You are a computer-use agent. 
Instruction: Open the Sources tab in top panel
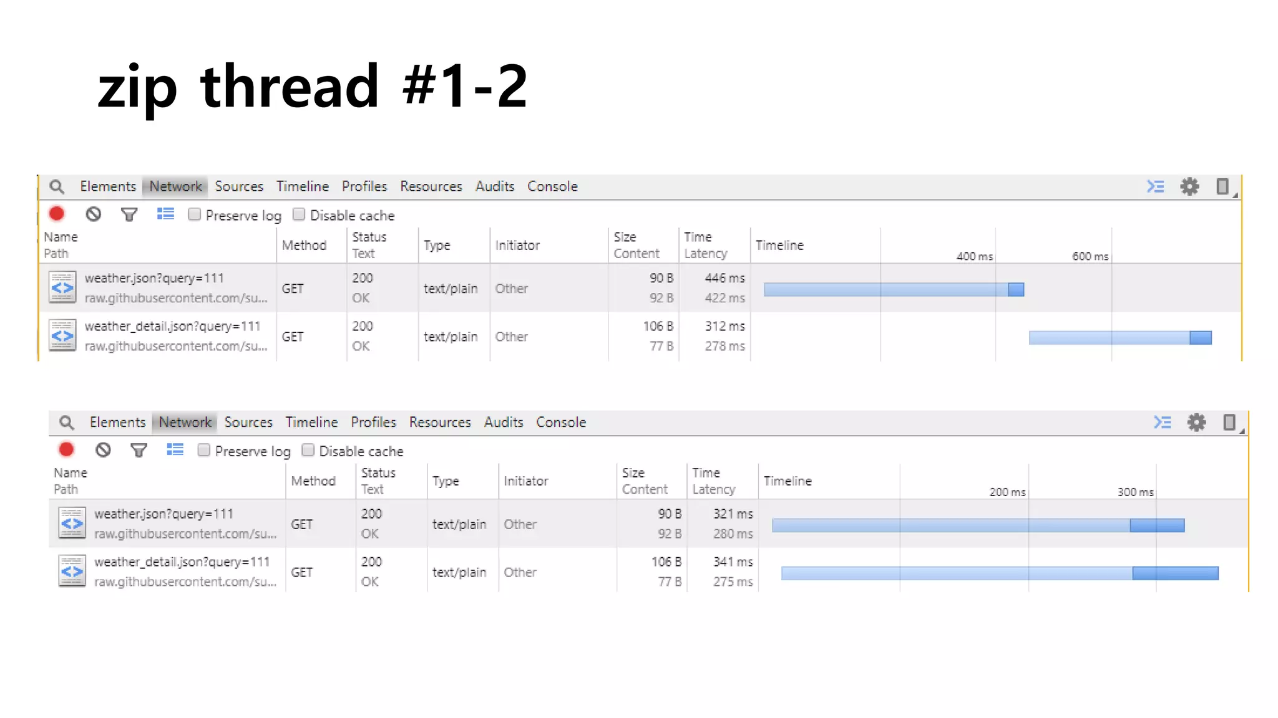click(x=239, y=186)
